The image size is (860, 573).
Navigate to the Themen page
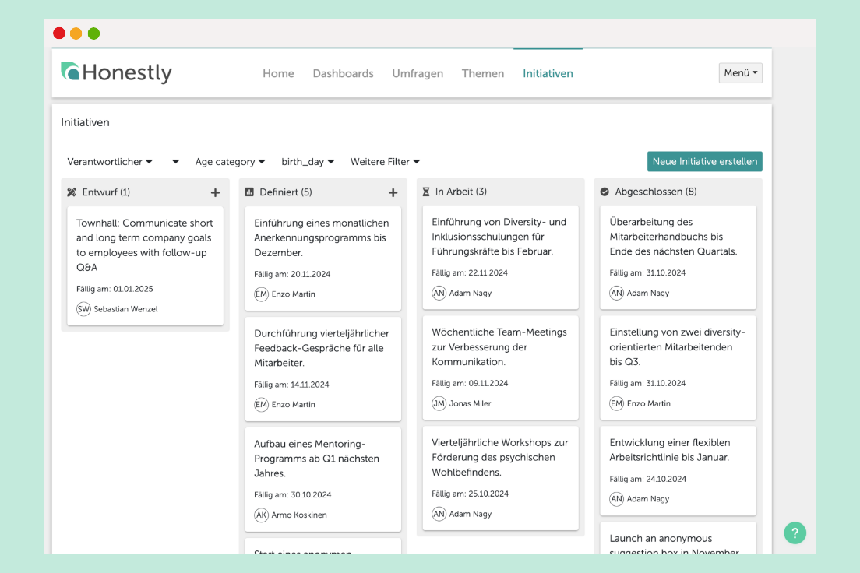[x=482, y=74]
